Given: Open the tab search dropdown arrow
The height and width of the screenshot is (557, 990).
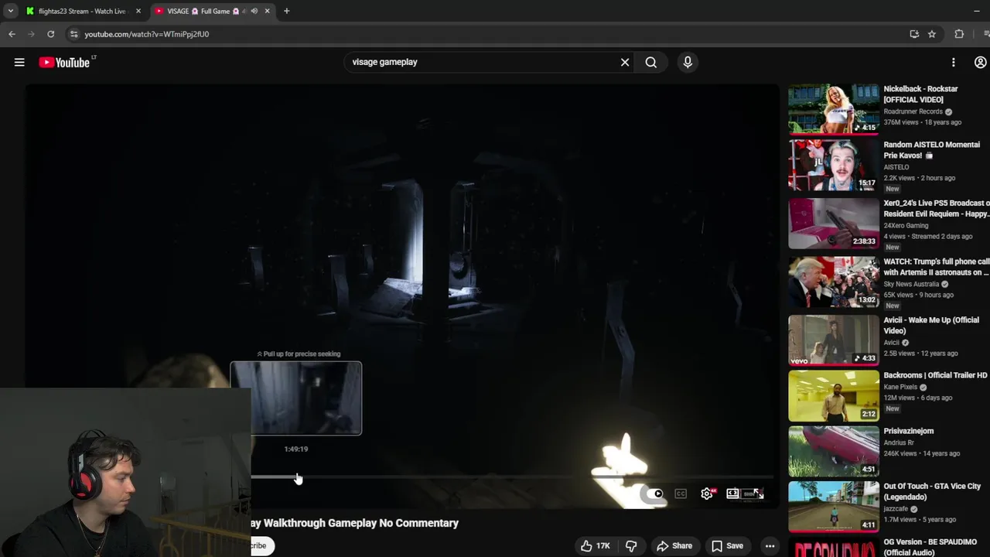Looking at the screenshot, I should (x=10, y=11).
